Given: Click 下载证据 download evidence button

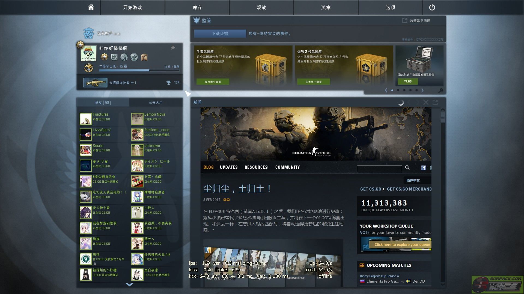Looking at the screenshot, I should 220,33.
